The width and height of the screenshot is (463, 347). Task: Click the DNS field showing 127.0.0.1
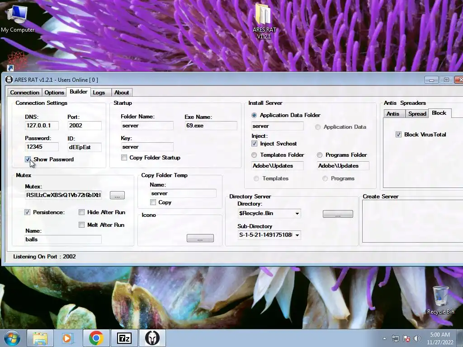click(x=42, y=126)
